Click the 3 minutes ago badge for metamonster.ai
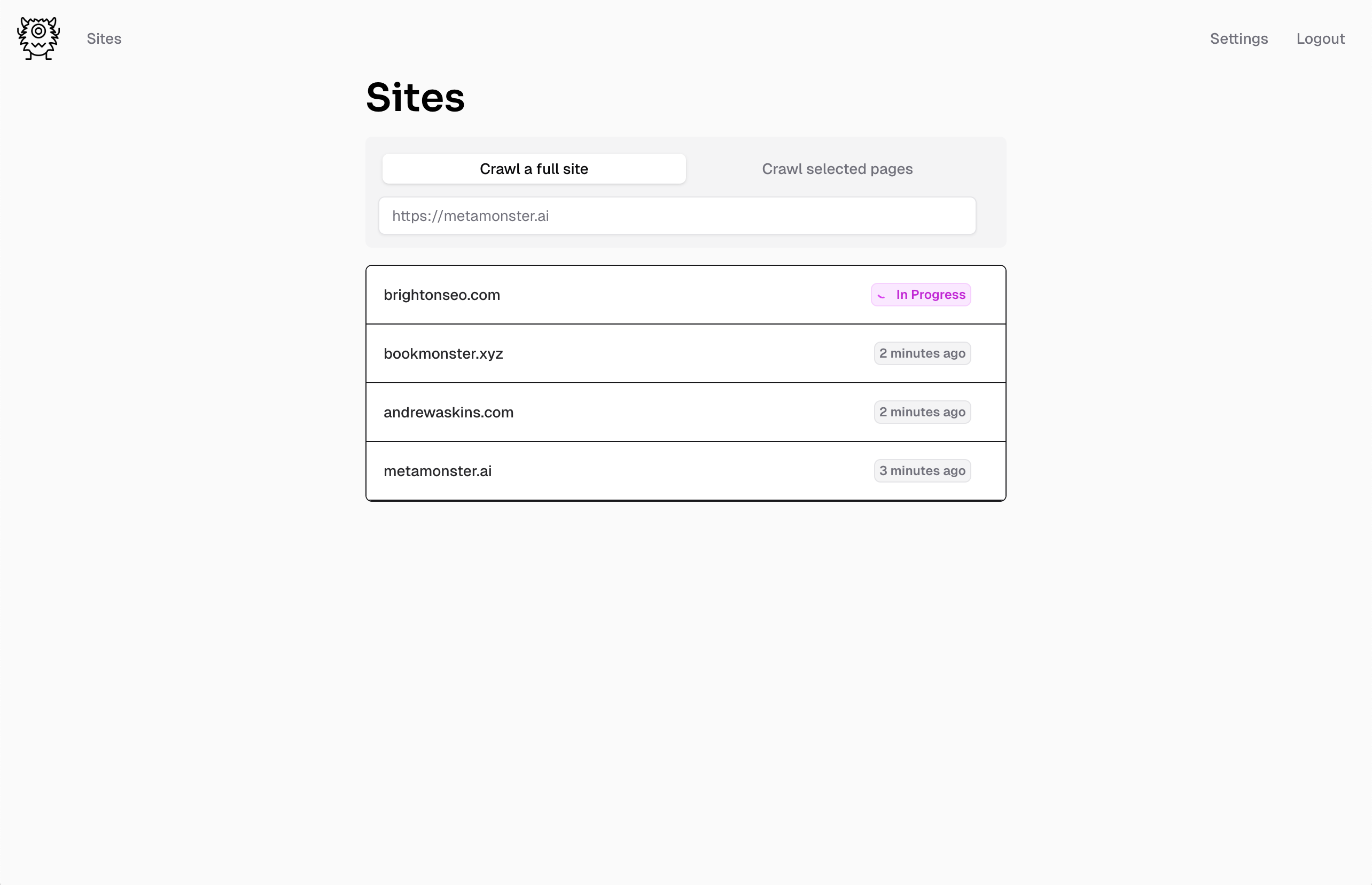1372x885 pixels. 922,470
